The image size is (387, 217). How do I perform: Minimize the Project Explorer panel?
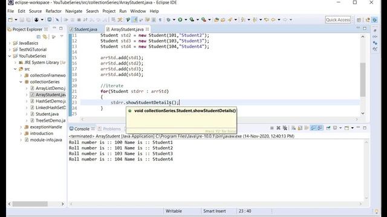pos(54,28)
